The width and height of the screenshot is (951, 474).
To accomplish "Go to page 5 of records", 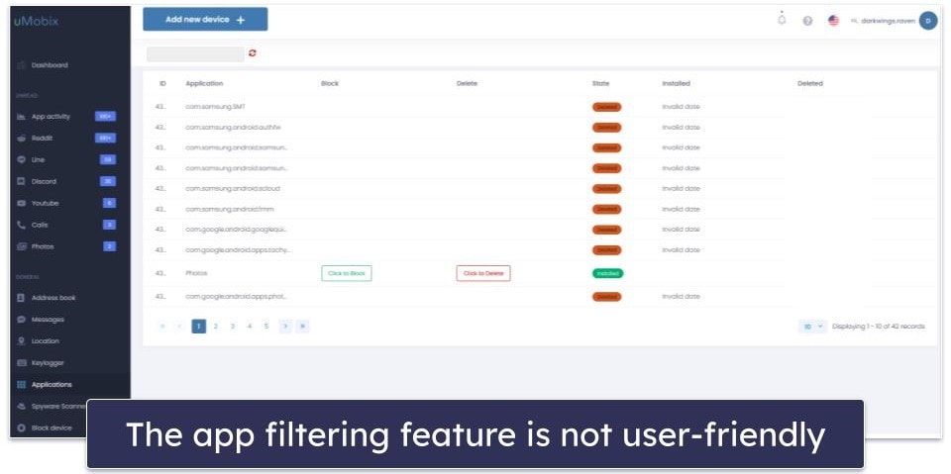I will (266, 327).
